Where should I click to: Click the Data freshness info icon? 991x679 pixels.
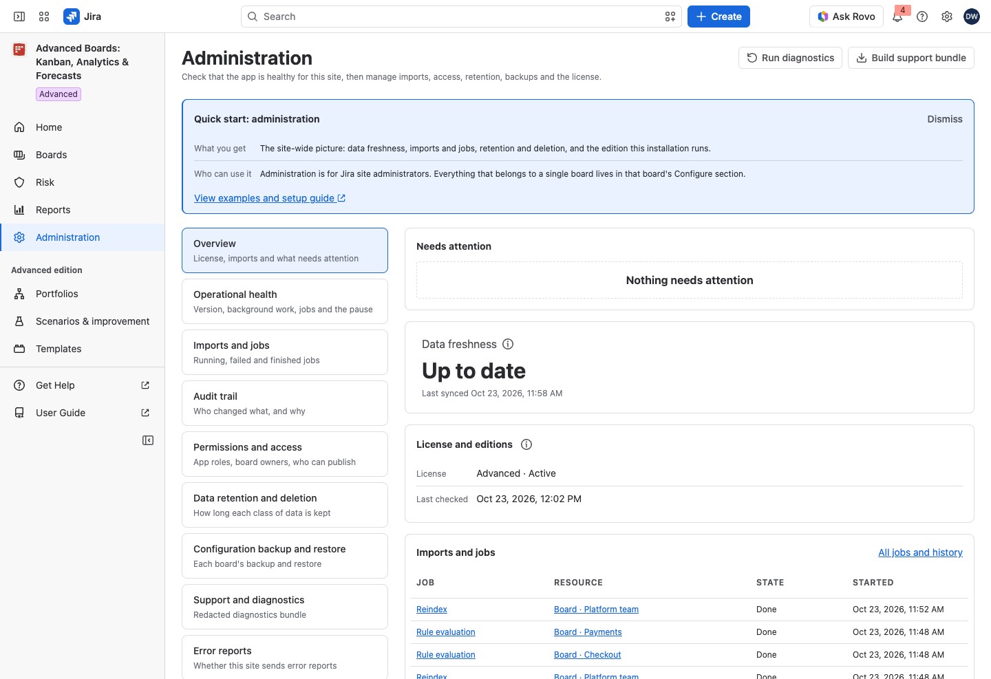tap(508, 344)
